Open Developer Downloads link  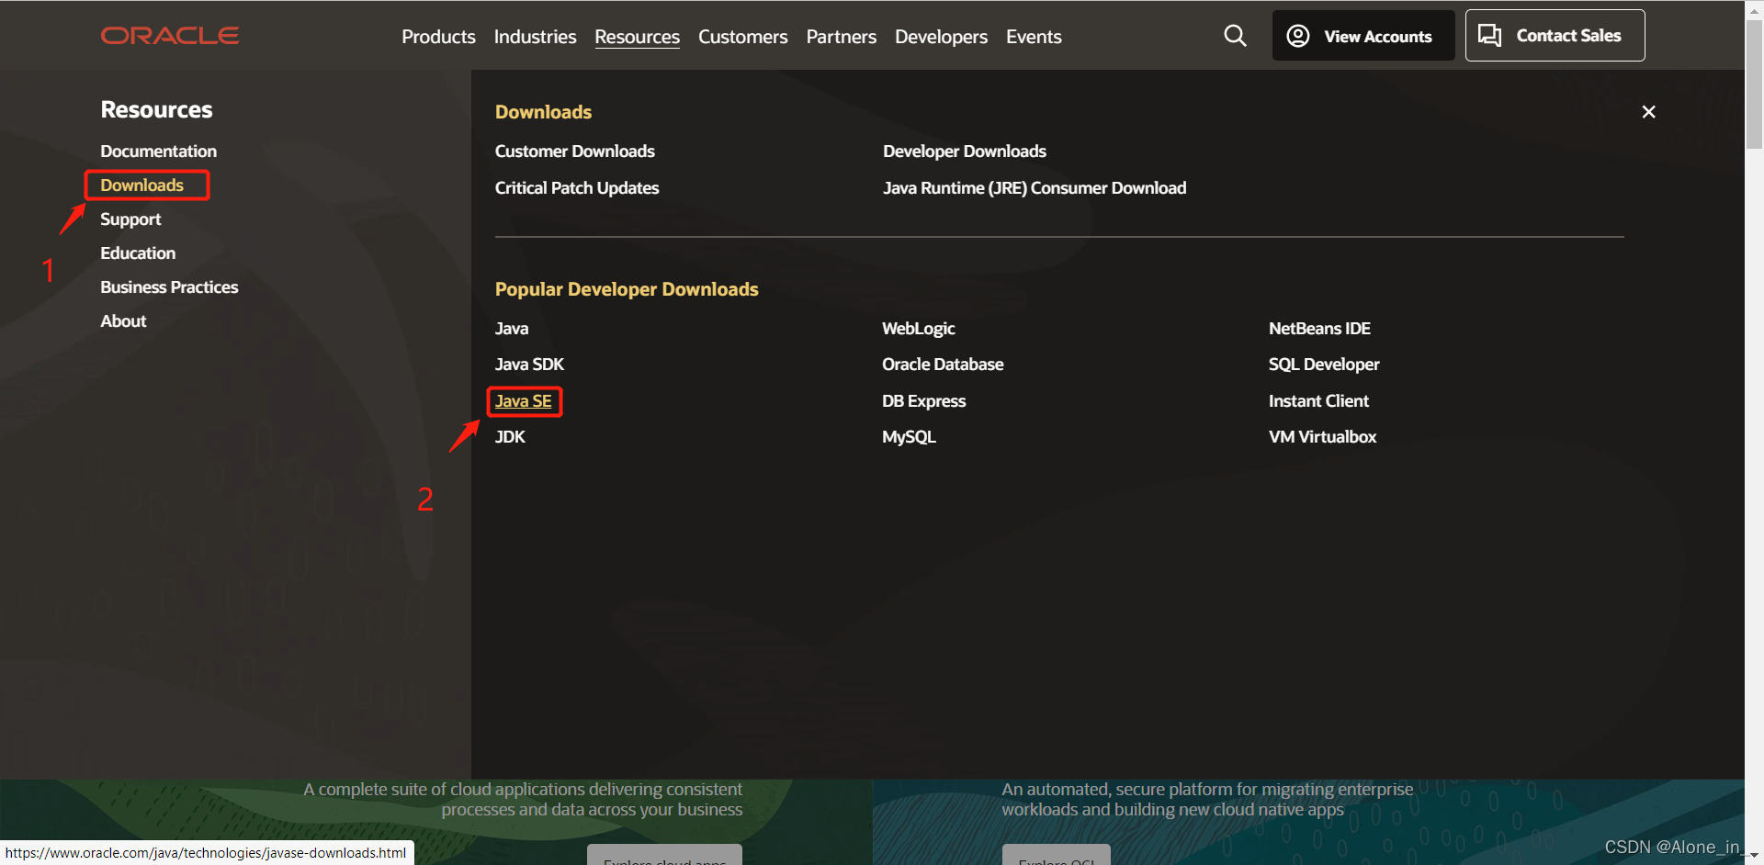[965, 151]
